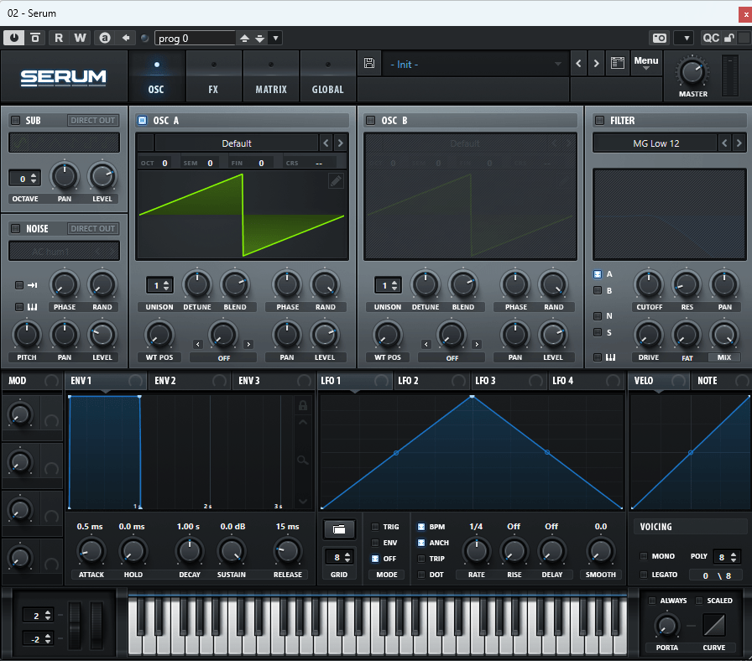Click the OSC A waveform display
The height and width of the screenshot is (661, 752).
[242, 216]
